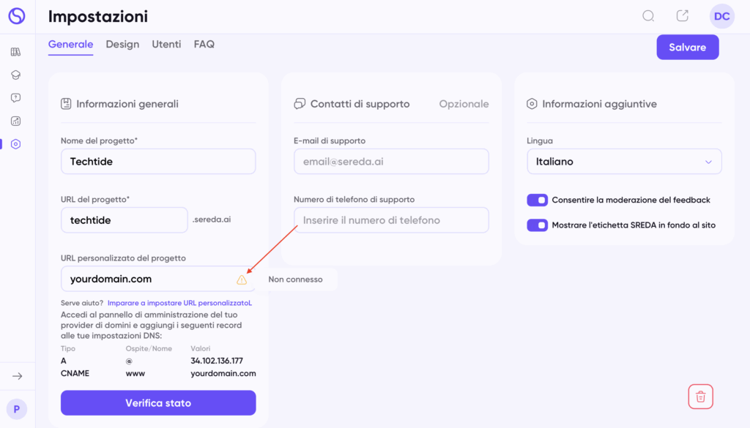The width and height of the screenshot is (750, 428).
Task: Switch to the Design tab
Action: click(122, 45)
